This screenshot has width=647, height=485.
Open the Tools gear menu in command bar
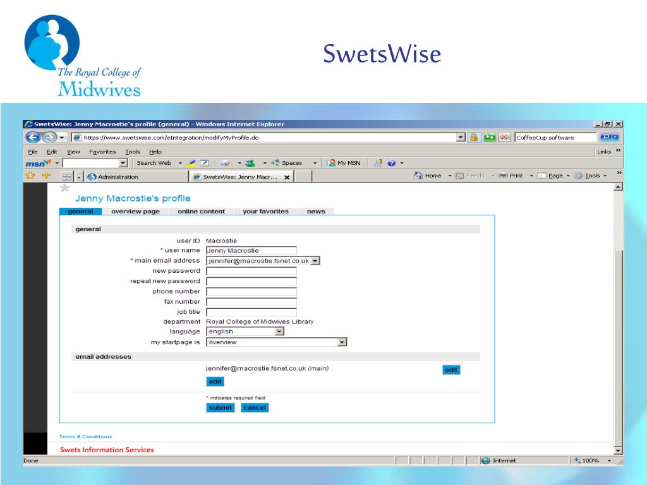(590, 176)
